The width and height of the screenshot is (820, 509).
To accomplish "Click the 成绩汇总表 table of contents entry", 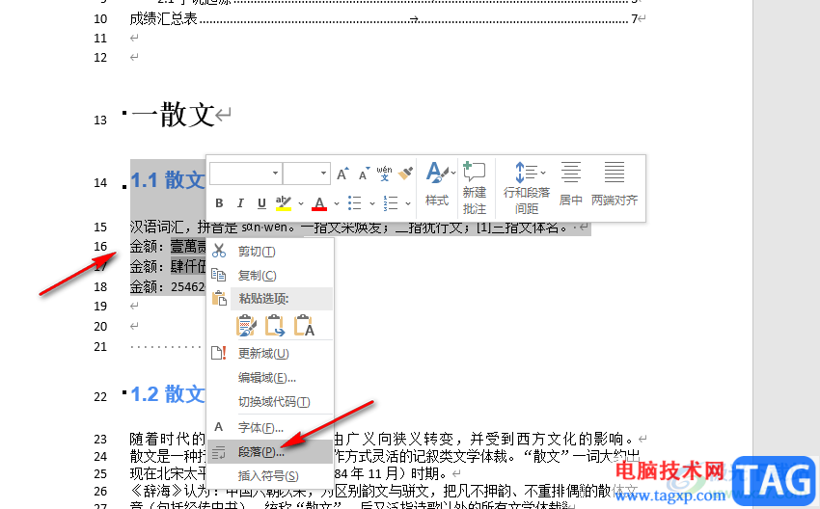I will 163,19.
